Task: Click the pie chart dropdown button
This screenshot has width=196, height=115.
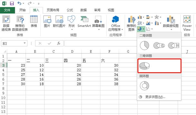Action: pos(141,29)
